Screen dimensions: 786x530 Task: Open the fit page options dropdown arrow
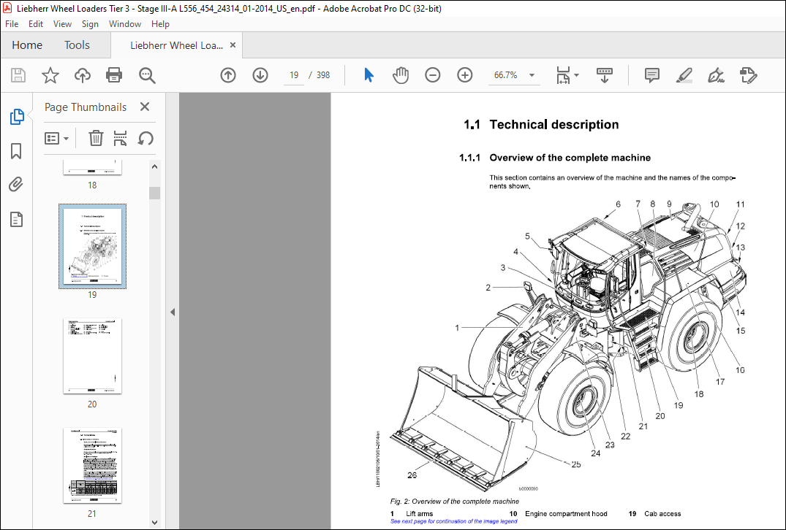click(x=576, y=76)
